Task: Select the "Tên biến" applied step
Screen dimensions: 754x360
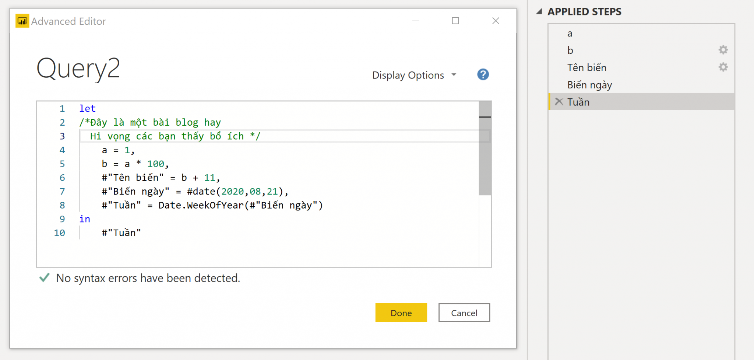Action: click(x=587, y=67)
